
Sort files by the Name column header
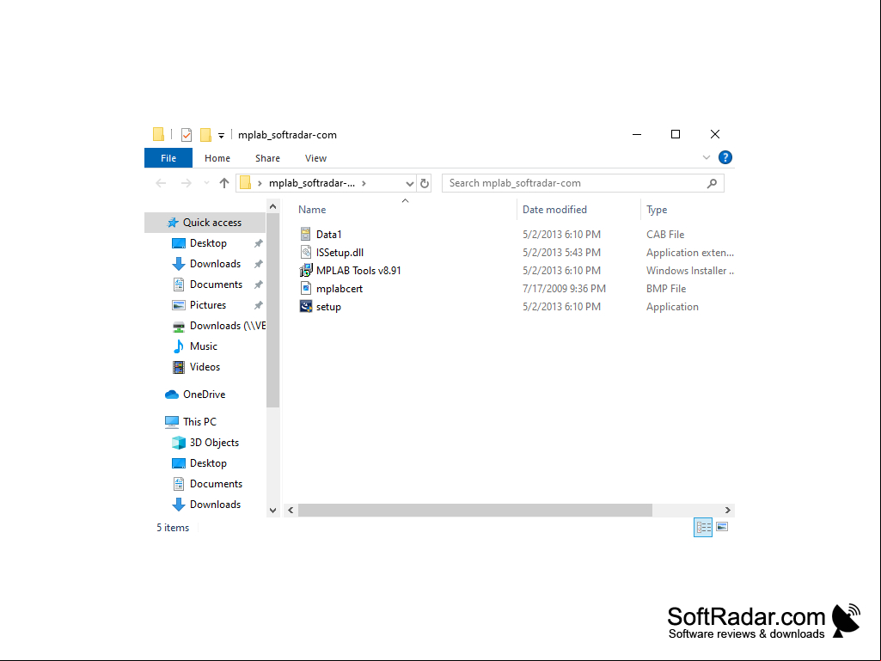tap(312, 210)
